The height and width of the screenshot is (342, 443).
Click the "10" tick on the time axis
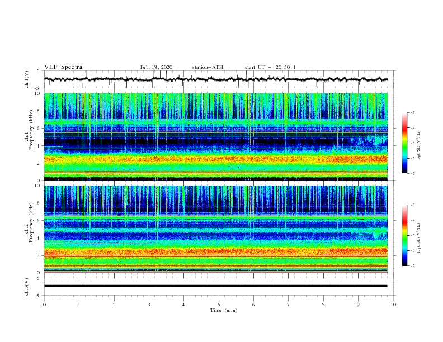[393, 305]
